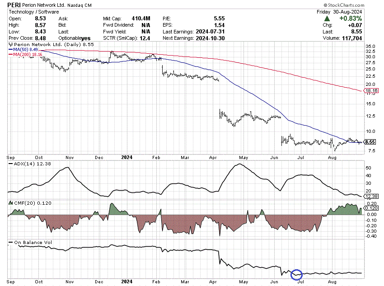The width and height of the screenshot is (384, 286).
Task: Click the Next Earnings date 2024-10-30
Action: click(210, 38)
